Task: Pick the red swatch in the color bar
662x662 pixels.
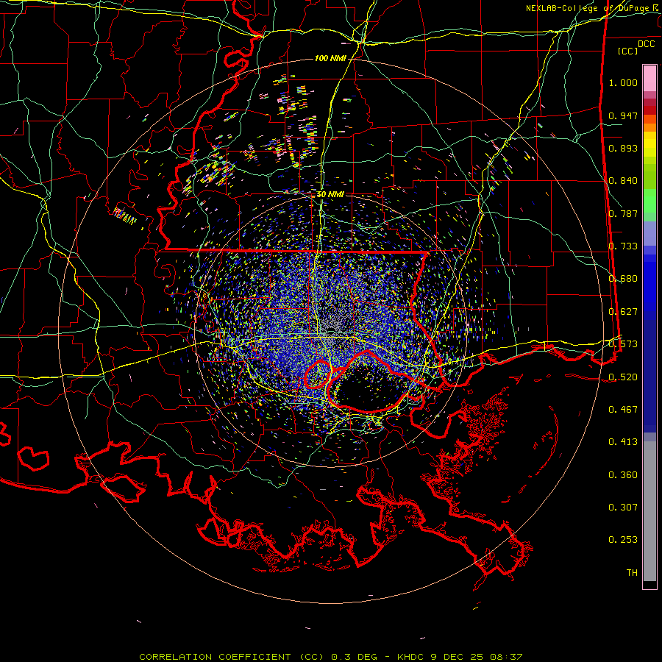Action: pos(649,110)
